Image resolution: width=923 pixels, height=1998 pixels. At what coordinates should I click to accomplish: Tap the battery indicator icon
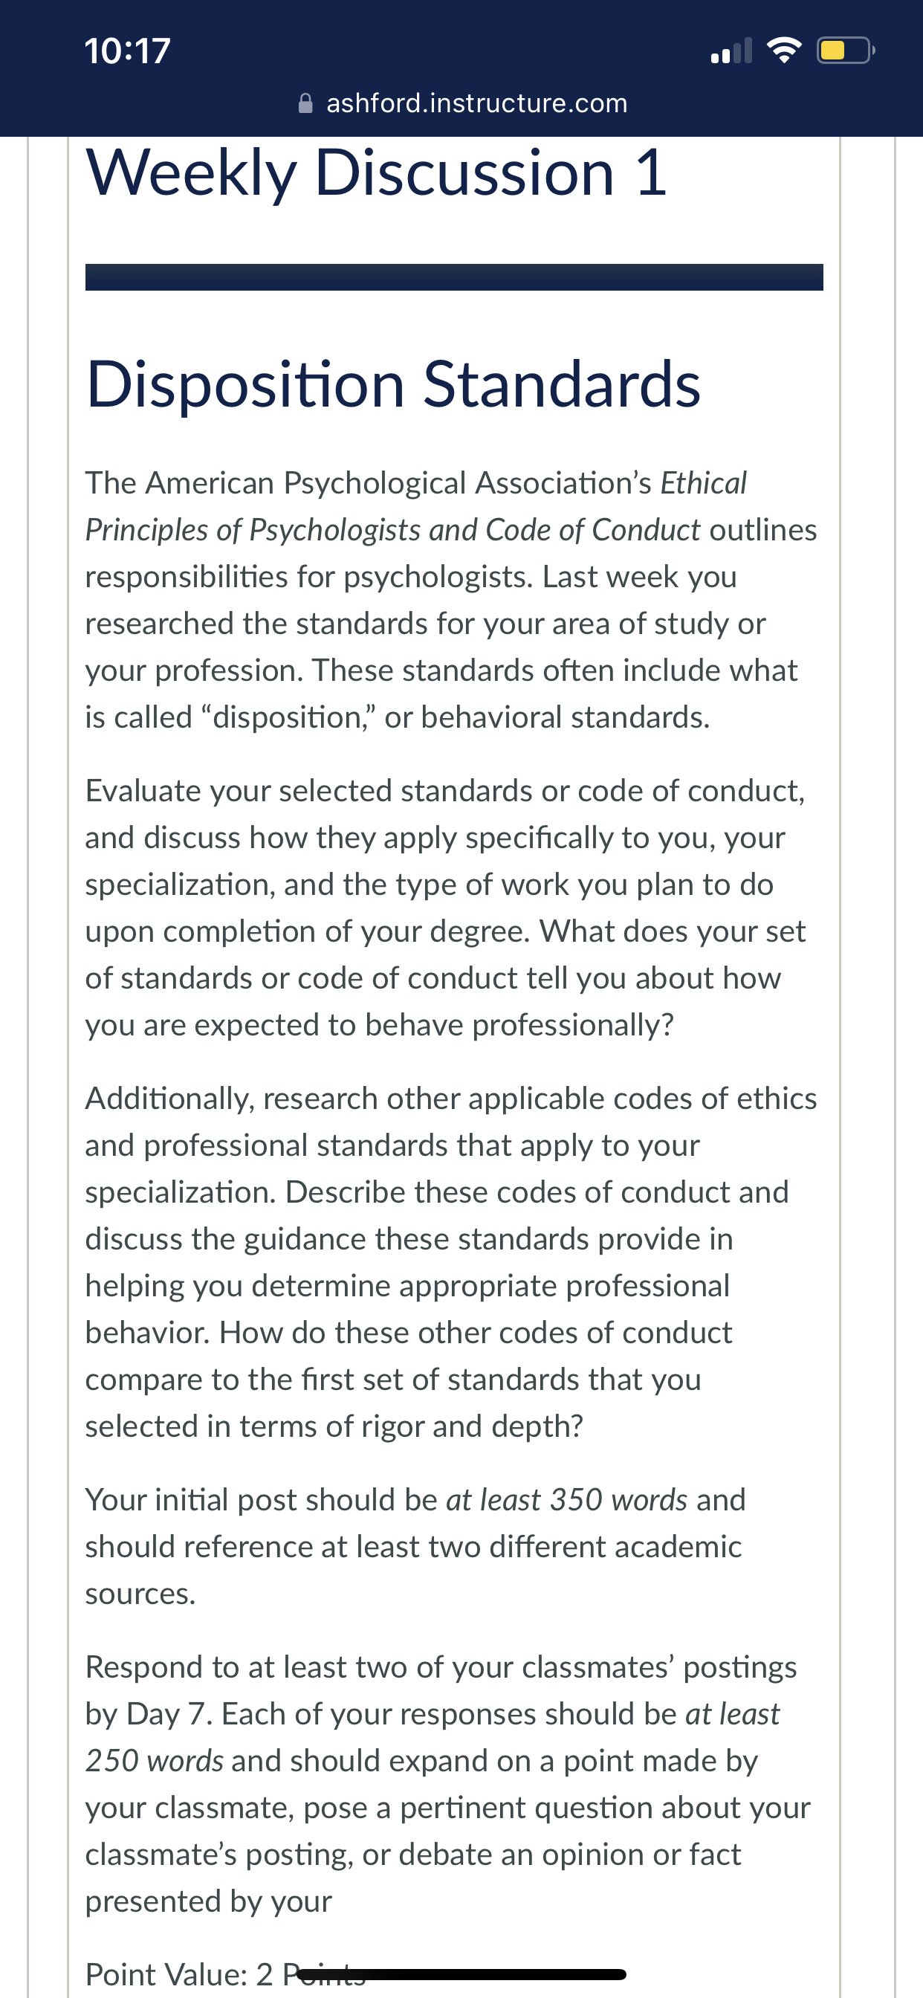click(846, 51)
